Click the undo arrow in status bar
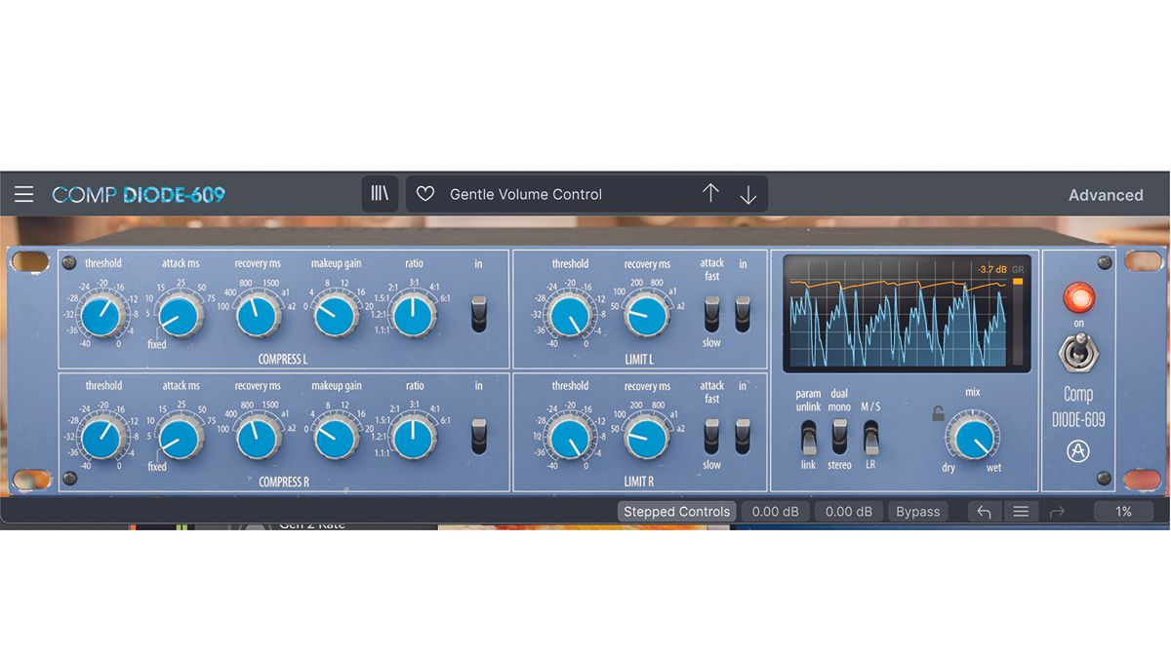 [x=984, y=511]
